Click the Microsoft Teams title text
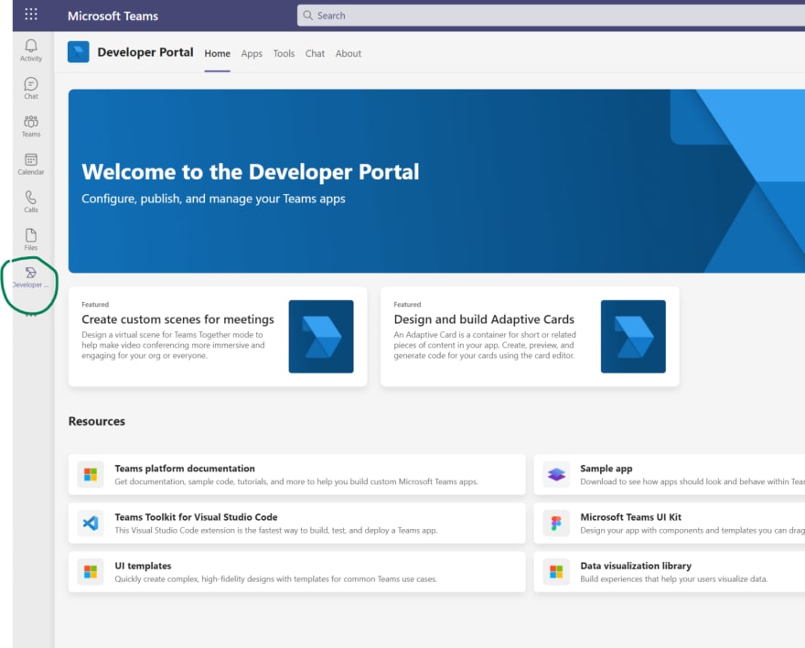Image resolution: width=805 pixels, height=648 pixels. click(113, 16)
